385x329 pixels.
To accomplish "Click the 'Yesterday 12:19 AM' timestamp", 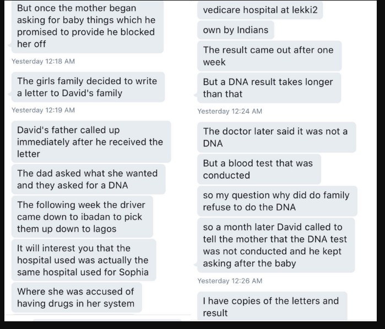I will coord(43,110).
